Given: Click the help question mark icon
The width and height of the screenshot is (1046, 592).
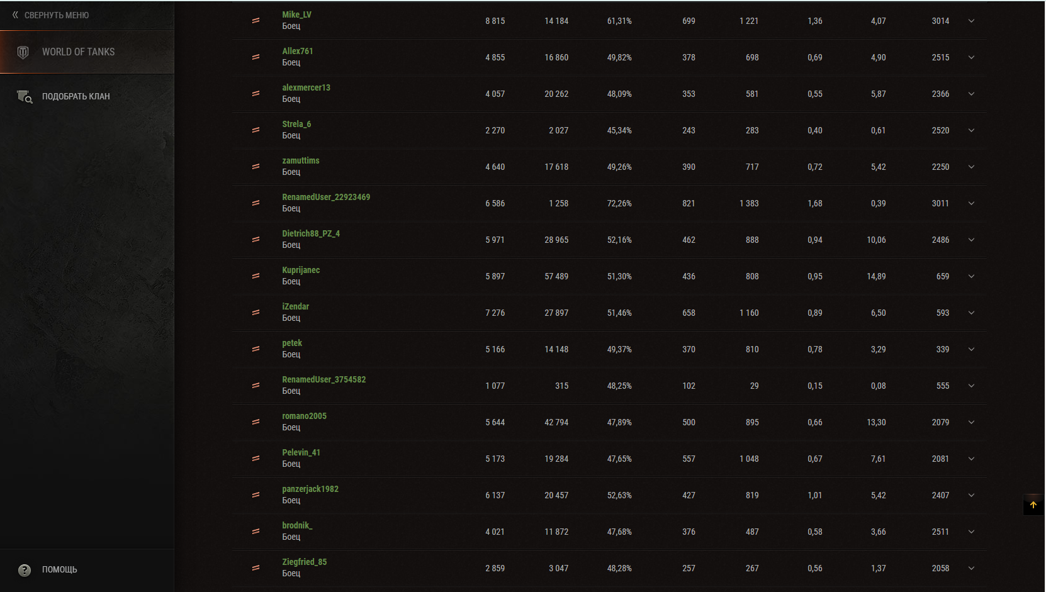Looking at the screenshot, I should point(25,570).
